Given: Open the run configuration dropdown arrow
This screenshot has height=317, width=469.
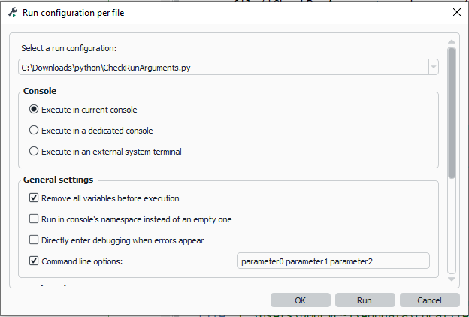Looking at the screenshot, I should click(433, 68).
